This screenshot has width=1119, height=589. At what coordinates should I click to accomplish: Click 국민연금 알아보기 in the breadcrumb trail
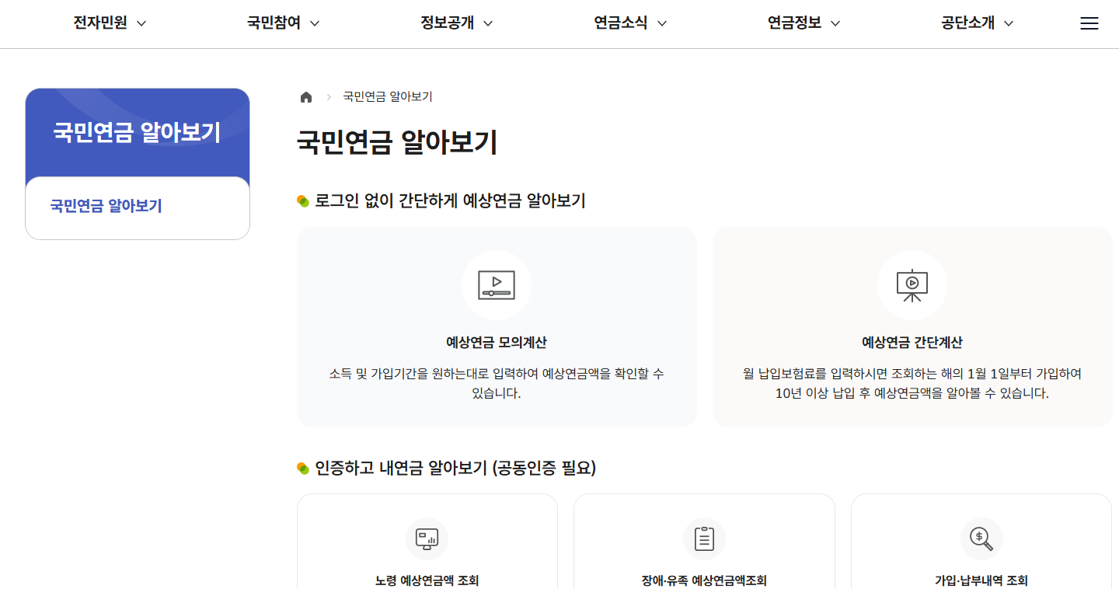click(388, 96)
